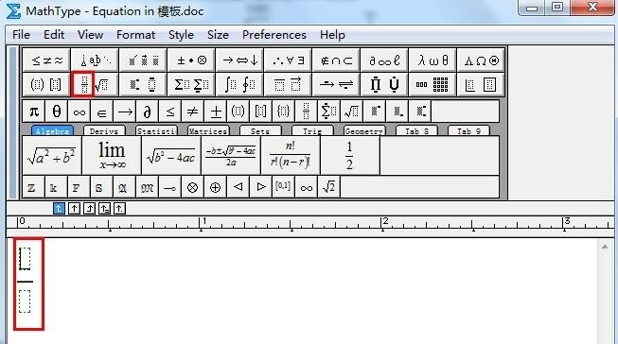Click the fraction denominator slot in editing area
This screenshot has width=618, height=344.
tap(25, 301)
